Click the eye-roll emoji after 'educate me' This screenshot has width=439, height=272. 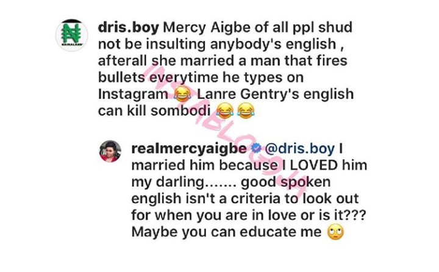(335, 232)
